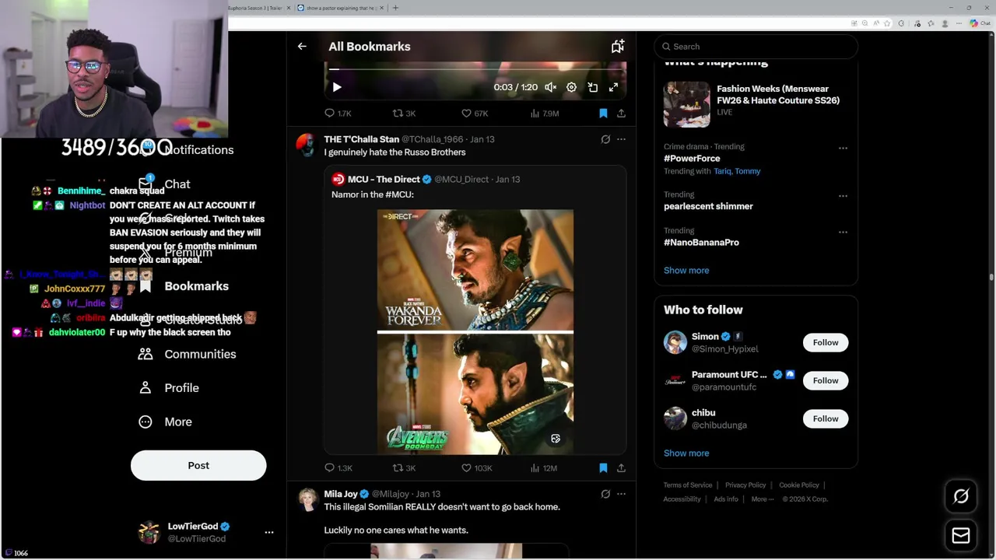Open the bookmark folder icon beside All Bookmarks
Screen dimensions: 996x560
[x=617, y=47]
